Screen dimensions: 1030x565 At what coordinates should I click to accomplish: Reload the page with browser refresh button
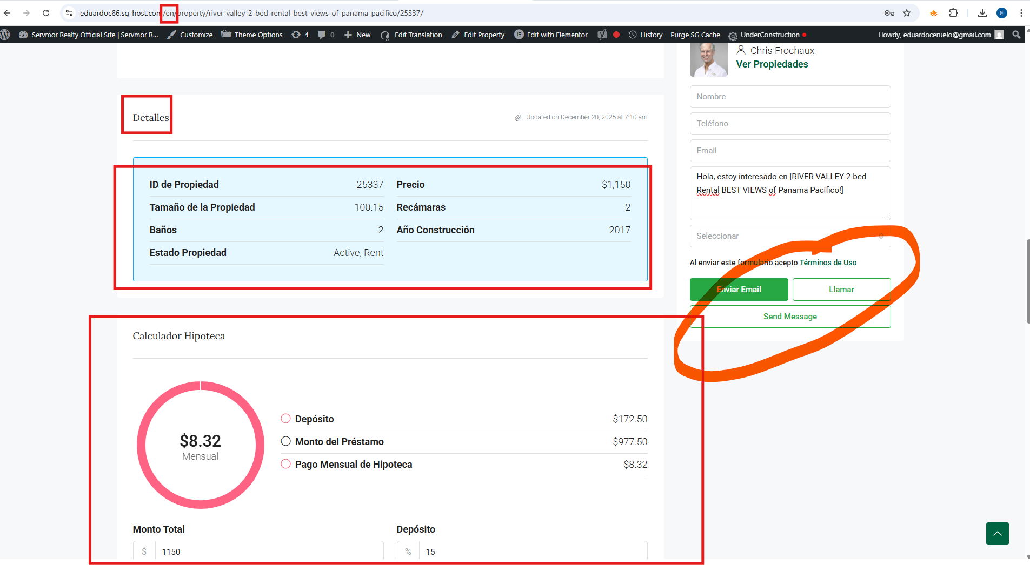click(46, 13)
